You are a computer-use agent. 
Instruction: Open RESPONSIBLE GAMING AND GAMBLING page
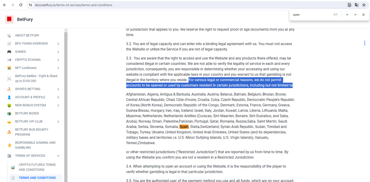(x=35, y=145)
